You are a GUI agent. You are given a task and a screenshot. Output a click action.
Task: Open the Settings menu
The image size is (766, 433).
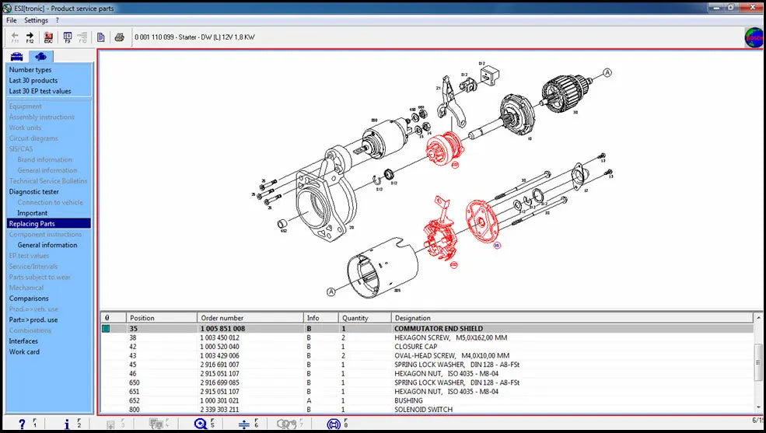click(x=36, y=20)
